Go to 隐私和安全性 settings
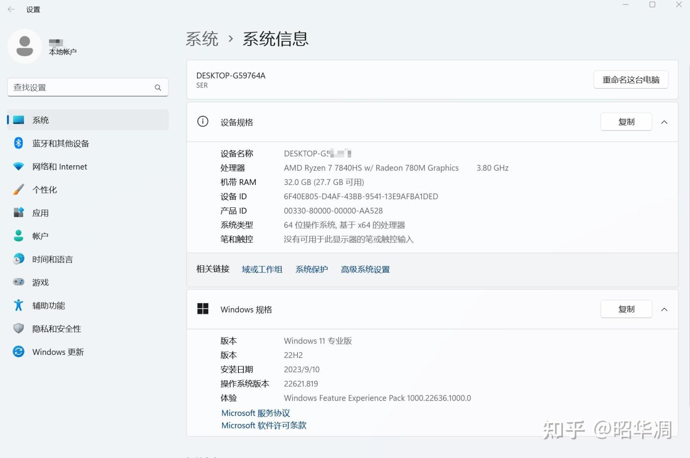690x458 pixels. pos(88,329)
